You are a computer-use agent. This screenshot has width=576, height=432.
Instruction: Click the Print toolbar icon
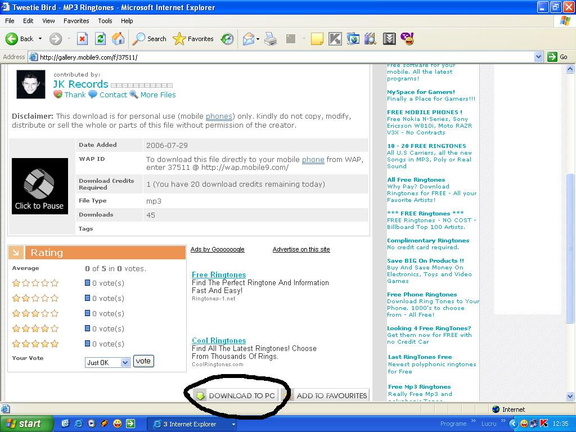[271, 39]
